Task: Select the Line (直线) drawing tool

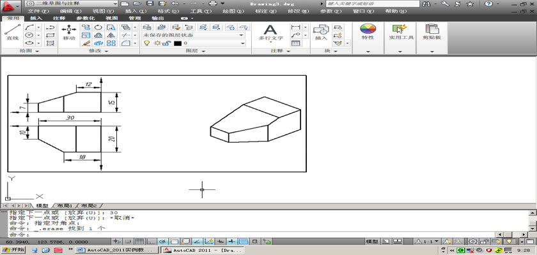Action: pos(12,33)
